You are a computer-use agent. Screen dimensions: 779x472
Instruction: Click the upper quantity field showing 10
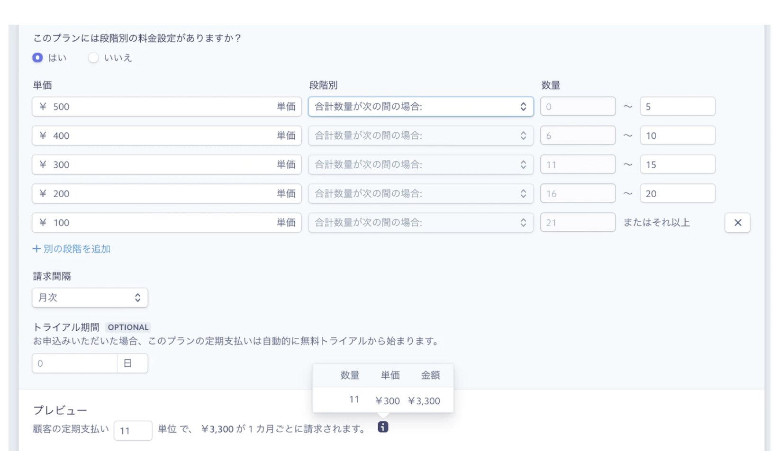[x=678, y=136]
